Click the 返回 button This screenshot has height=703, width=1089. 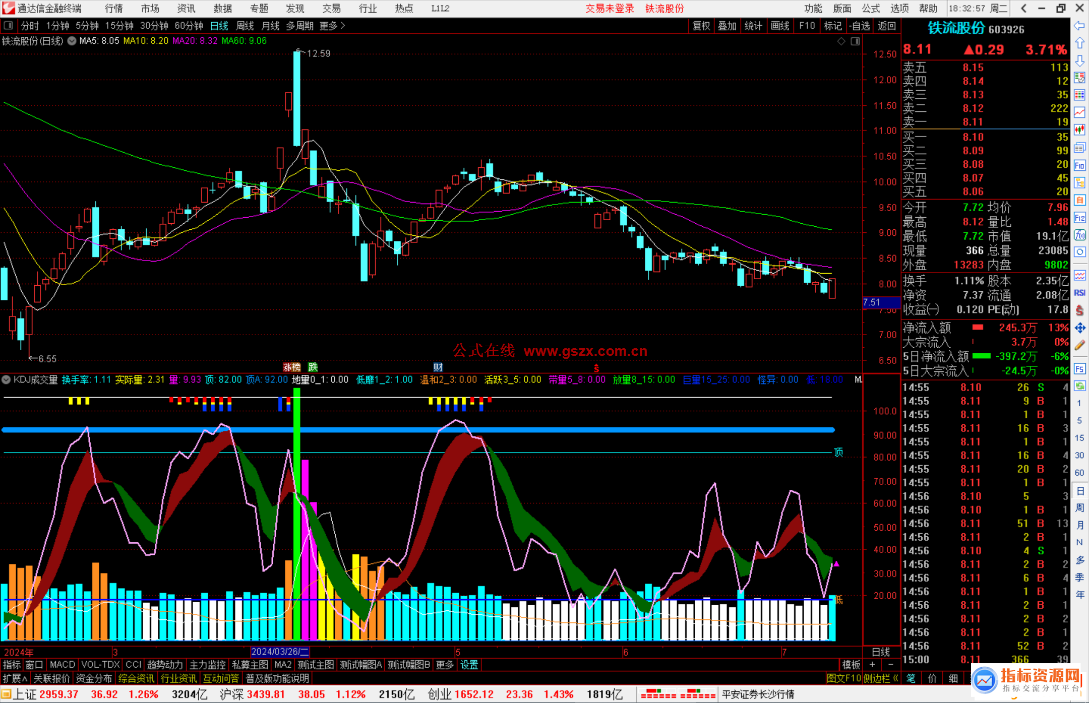tap(886, 26)
